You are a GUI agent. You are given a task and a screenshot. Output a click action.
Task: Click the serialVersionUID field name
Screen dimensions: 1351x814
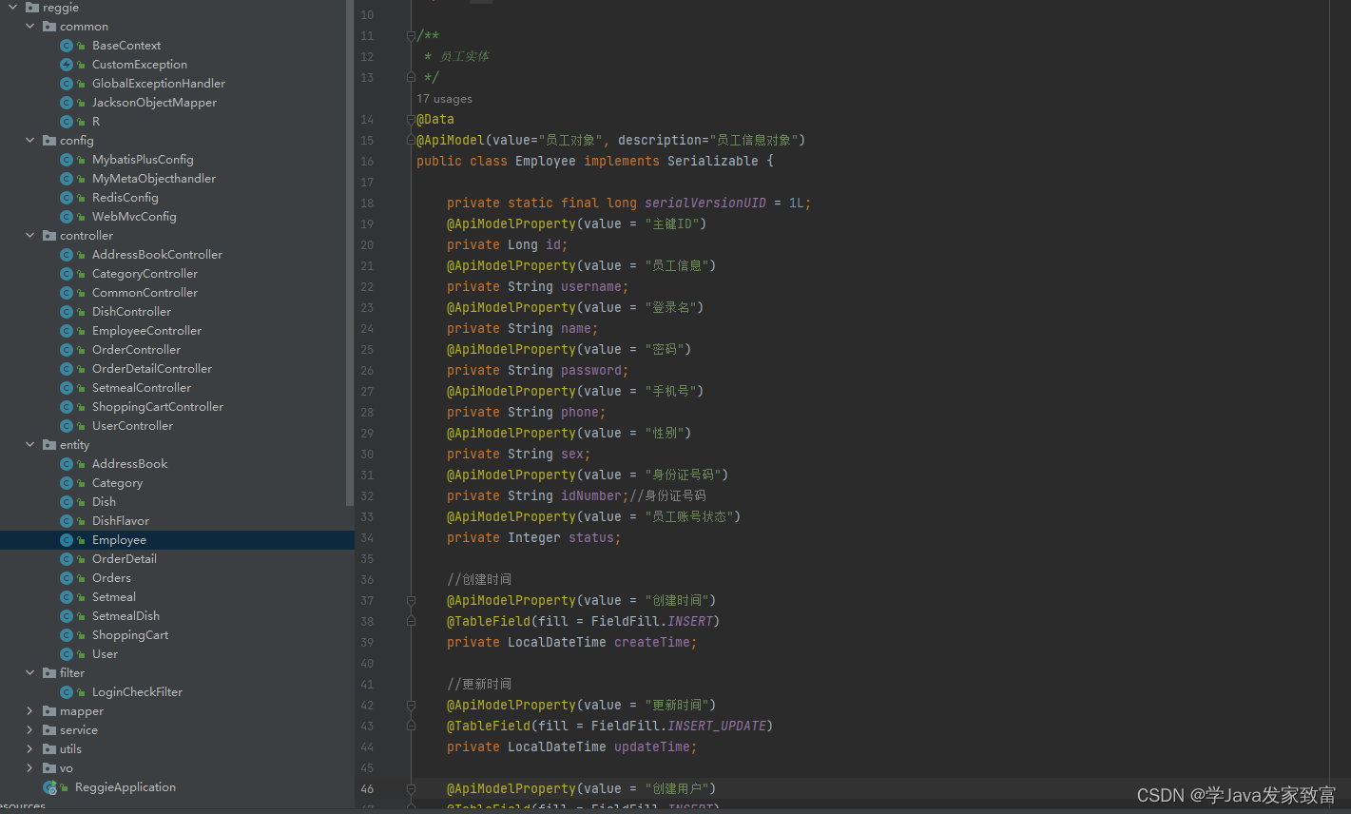pyautogui.click(x=705, y=203)
